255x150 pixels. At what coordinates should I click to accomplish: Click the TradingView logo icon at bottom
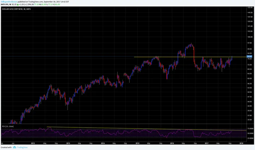tap(15, 147)
